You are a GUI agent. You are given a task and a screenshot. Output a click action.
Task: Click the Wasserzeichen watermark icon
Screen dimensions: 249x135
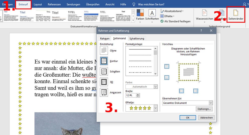pyautogui.click(x=204, y=13)
